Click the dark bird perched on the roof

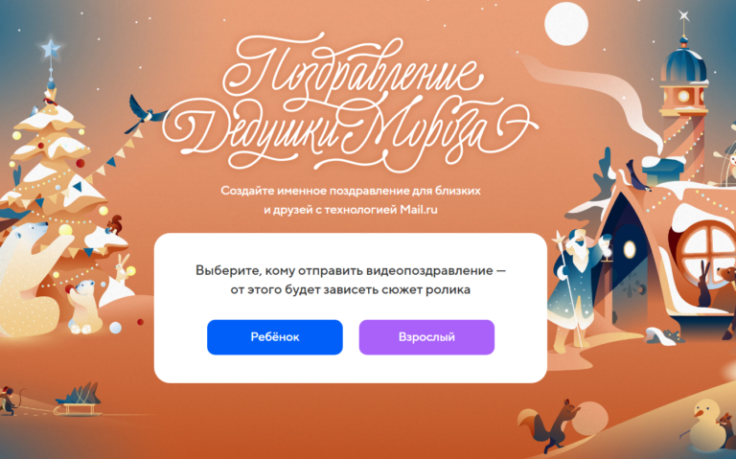click(x=638, y=176)
